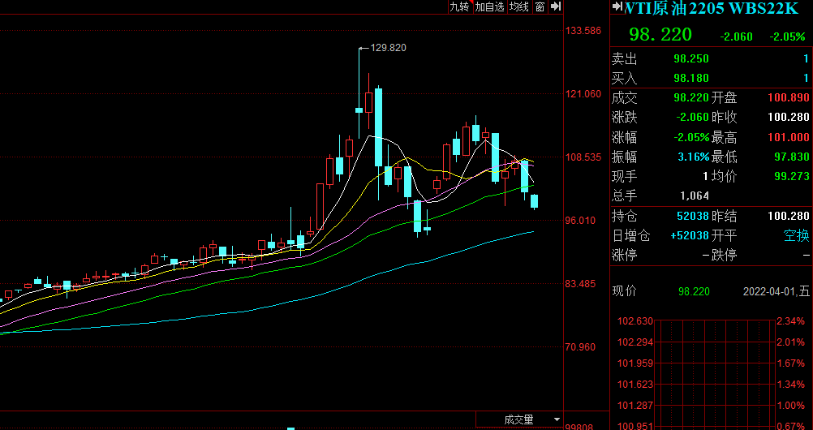Open the 窗 window layout button
The image size is (813, 430).
pos(540,6)
